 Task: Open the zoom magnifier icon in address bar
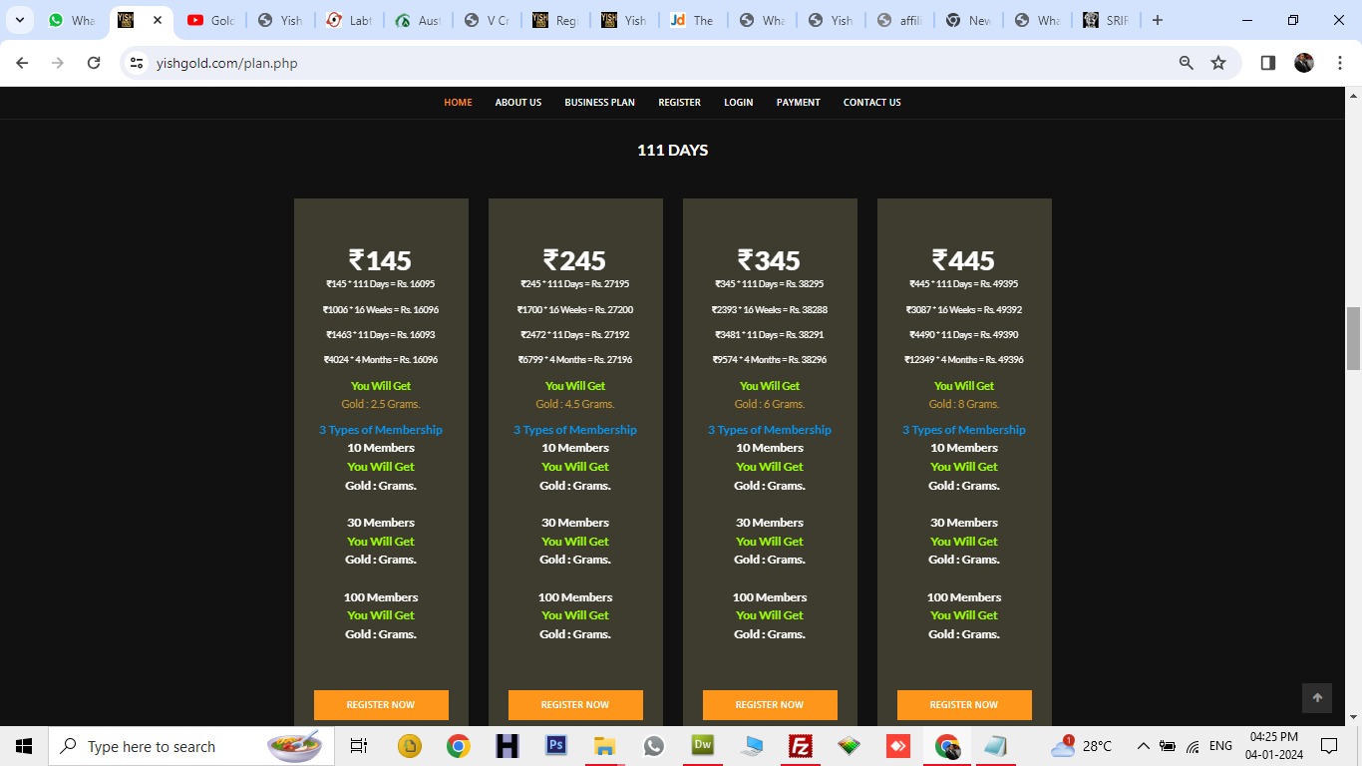(1186, 63)
